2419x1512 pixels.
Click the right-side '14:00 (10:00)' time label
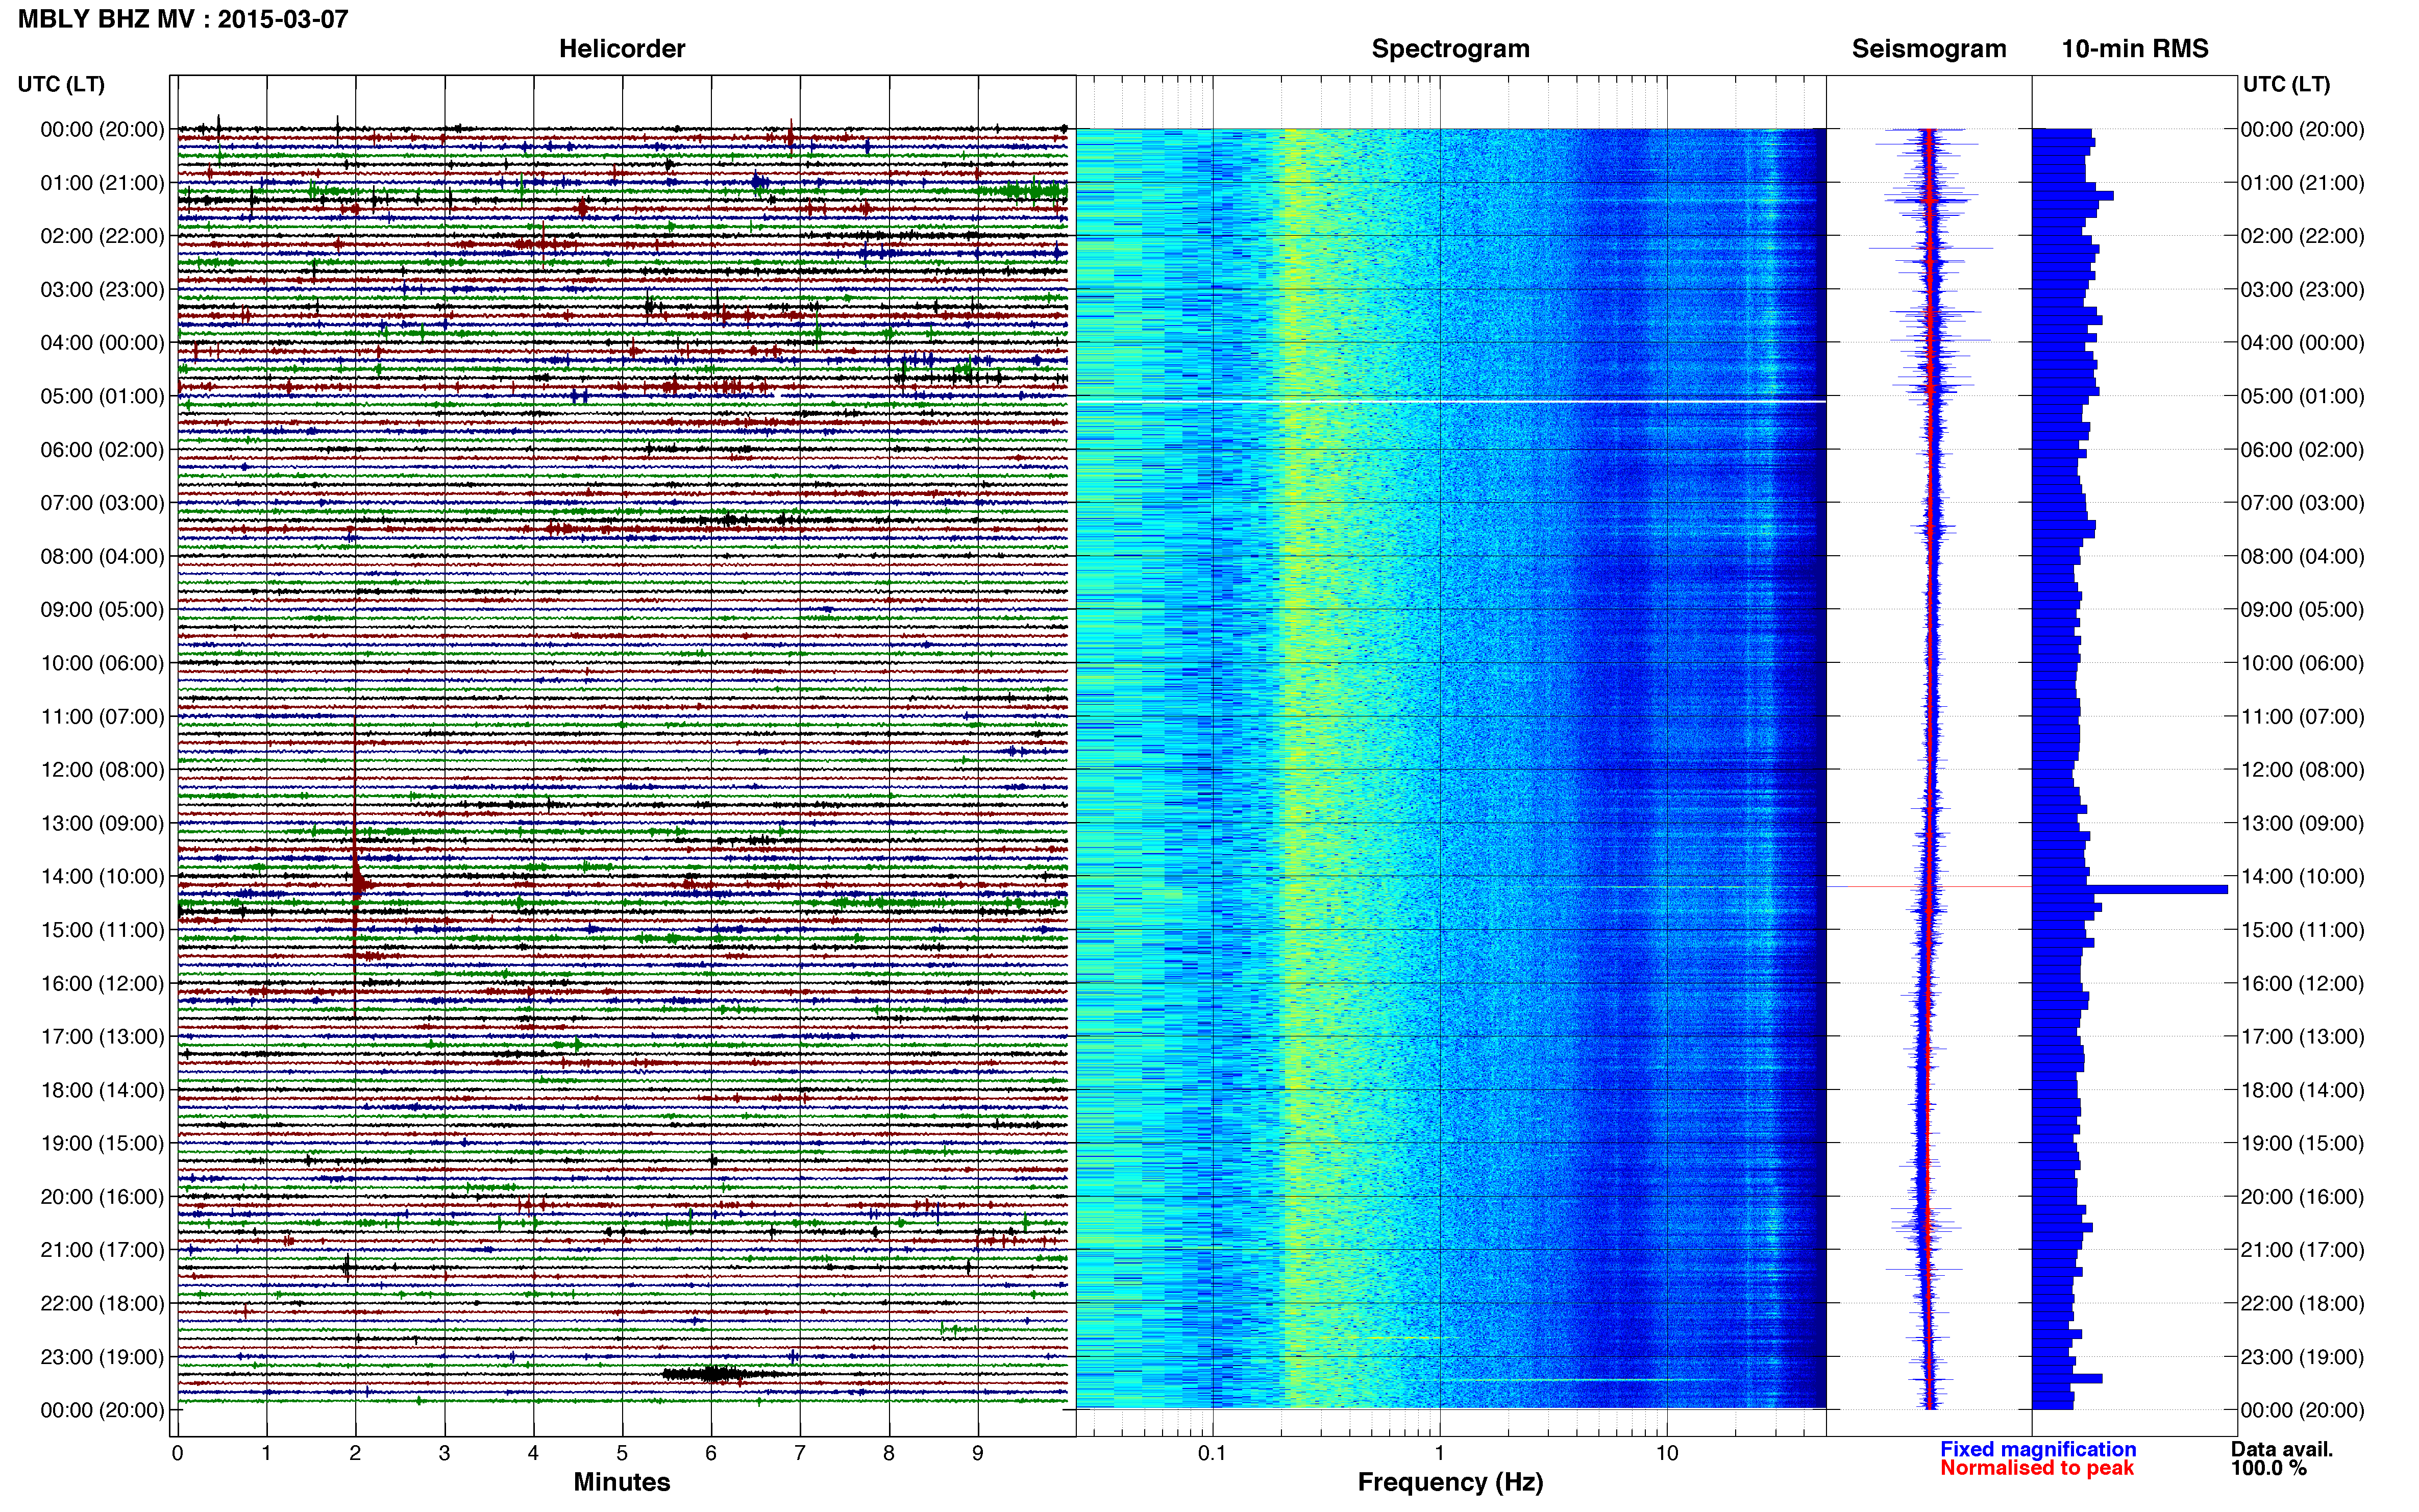coord(2303,876)
